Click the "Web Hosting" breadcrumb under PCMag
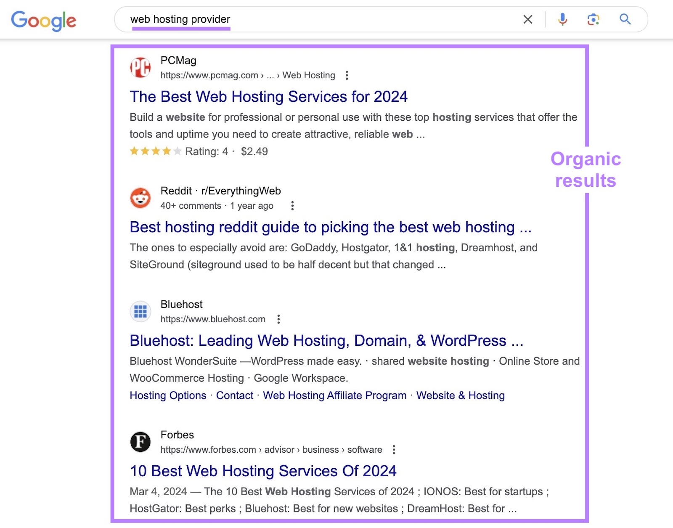Image resolution: width=673 pixels, height=528 pixels. pos(309,75)
